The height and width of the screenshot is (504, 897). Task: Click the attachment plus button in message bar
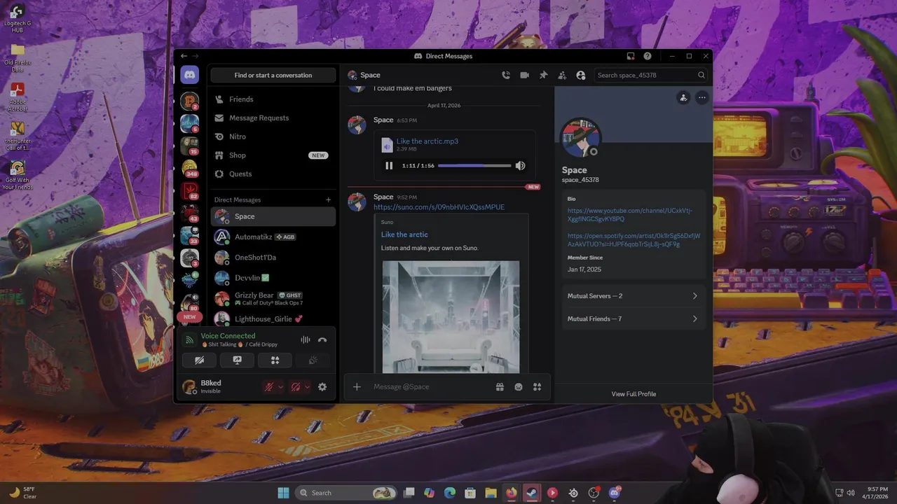pos(357,386)
